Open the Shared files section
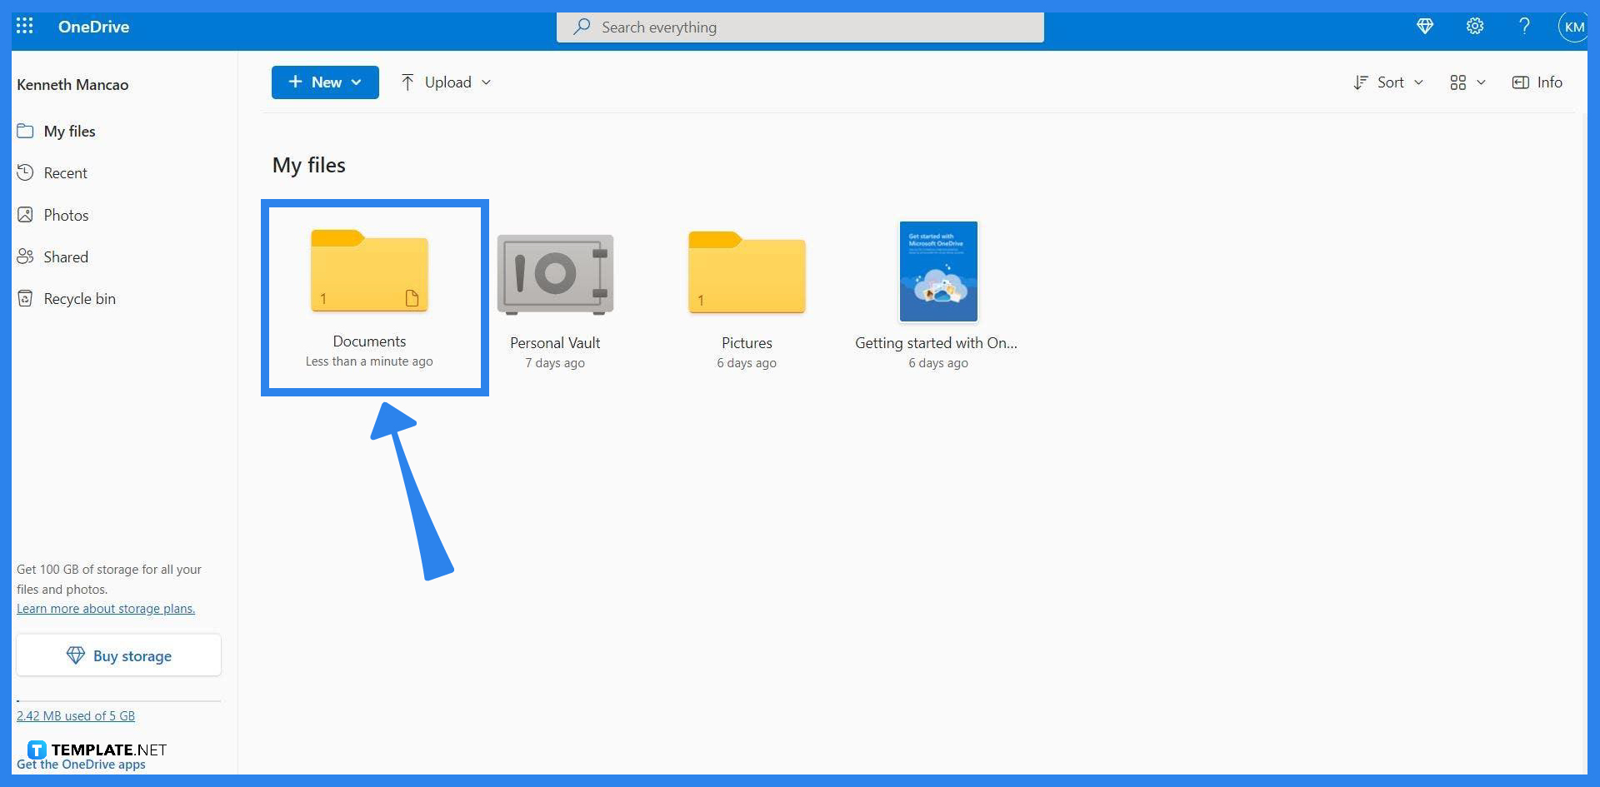Viewport: 1600px width, 787px height. [x=66, y=256]
